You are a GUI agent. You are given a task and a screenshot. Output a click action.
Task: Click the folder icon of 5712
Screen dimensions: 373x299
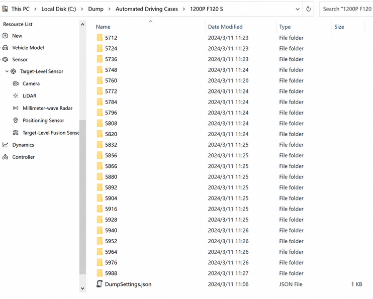(x=100, y=38)
